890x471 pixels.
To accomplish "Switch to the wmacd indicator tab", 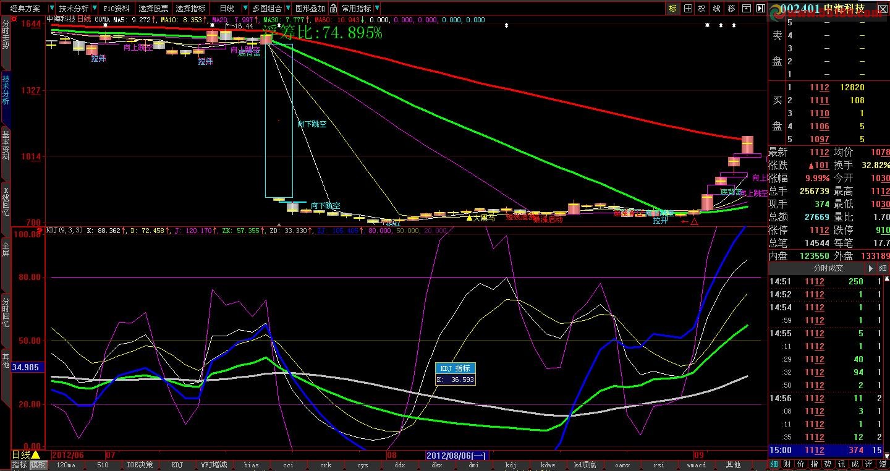I will pyautogui.click(x=696, y=465).
